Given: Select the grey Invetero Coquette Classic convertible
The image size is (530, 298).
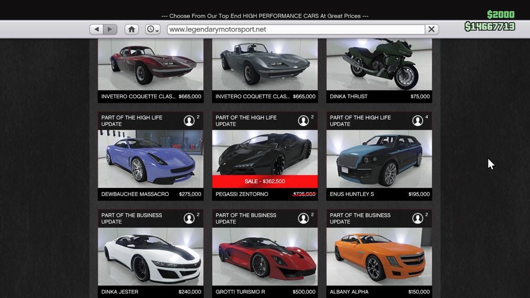Looking at the screenshot, I should [265, 64].
